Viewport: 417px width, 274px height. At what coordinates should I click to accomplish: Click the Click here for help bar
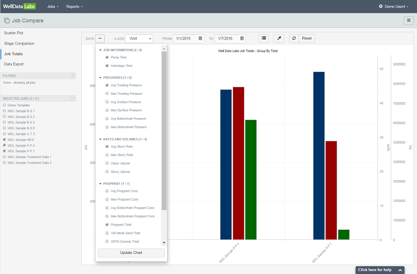coord(380,270)
